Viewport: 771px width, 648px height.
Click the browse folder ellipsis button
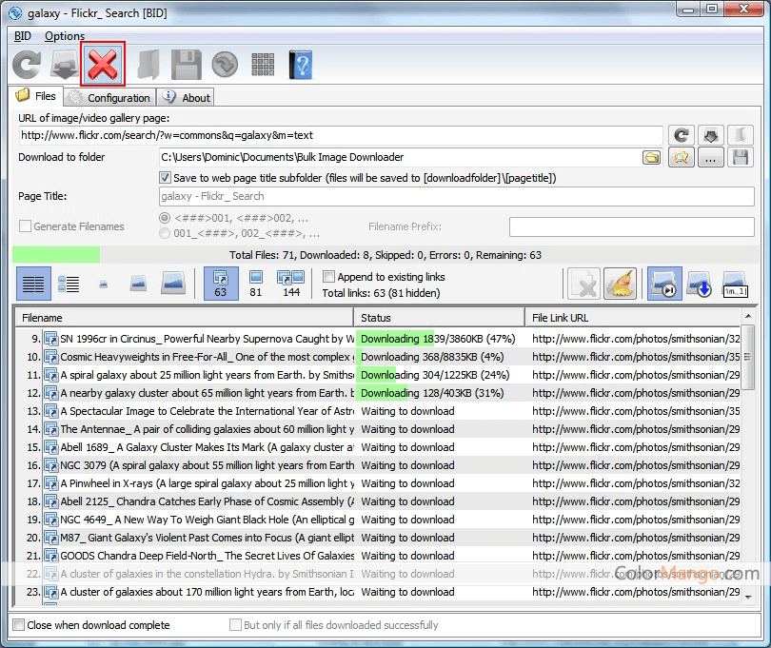[x=711, y=158]
